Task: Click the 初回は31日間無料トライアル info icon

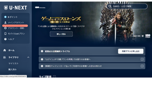Action: tap(42, 51)
